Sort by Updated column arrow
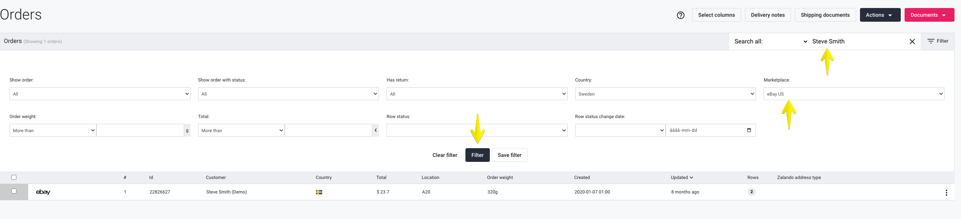Image resolution: width=961 pixels, height=219 pixels. [x=691, y=177]
